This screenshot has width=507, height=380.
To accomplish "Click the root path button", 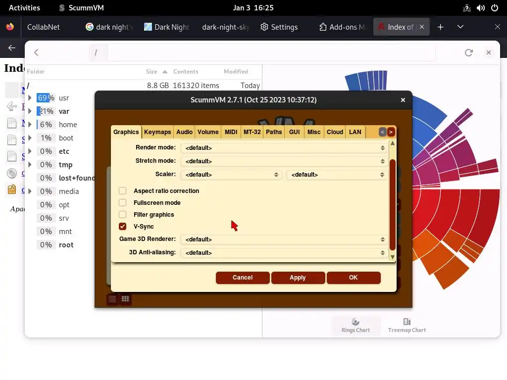I will click(98, 52).
